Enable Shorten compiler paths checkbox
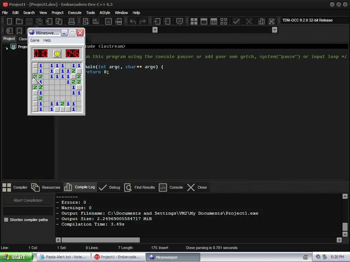Viewport: 350px width, 262px height. tap(6, 220)
